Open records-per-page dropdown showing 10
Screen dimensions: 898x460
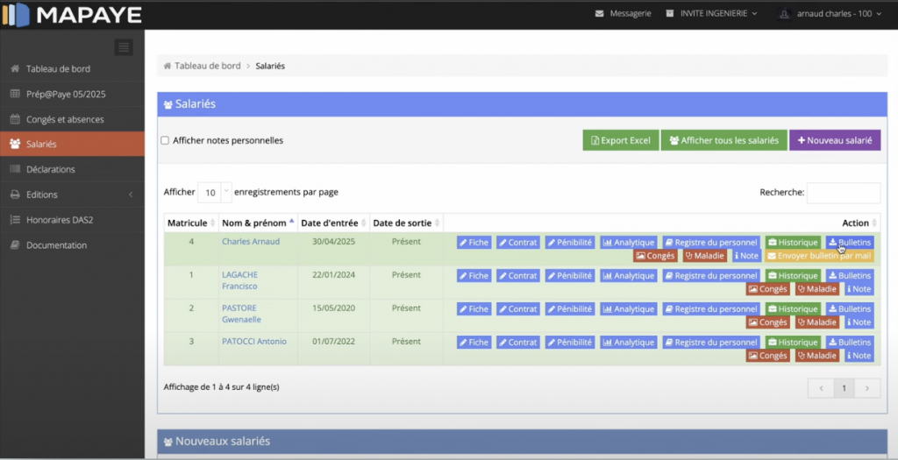pos(214,192)
